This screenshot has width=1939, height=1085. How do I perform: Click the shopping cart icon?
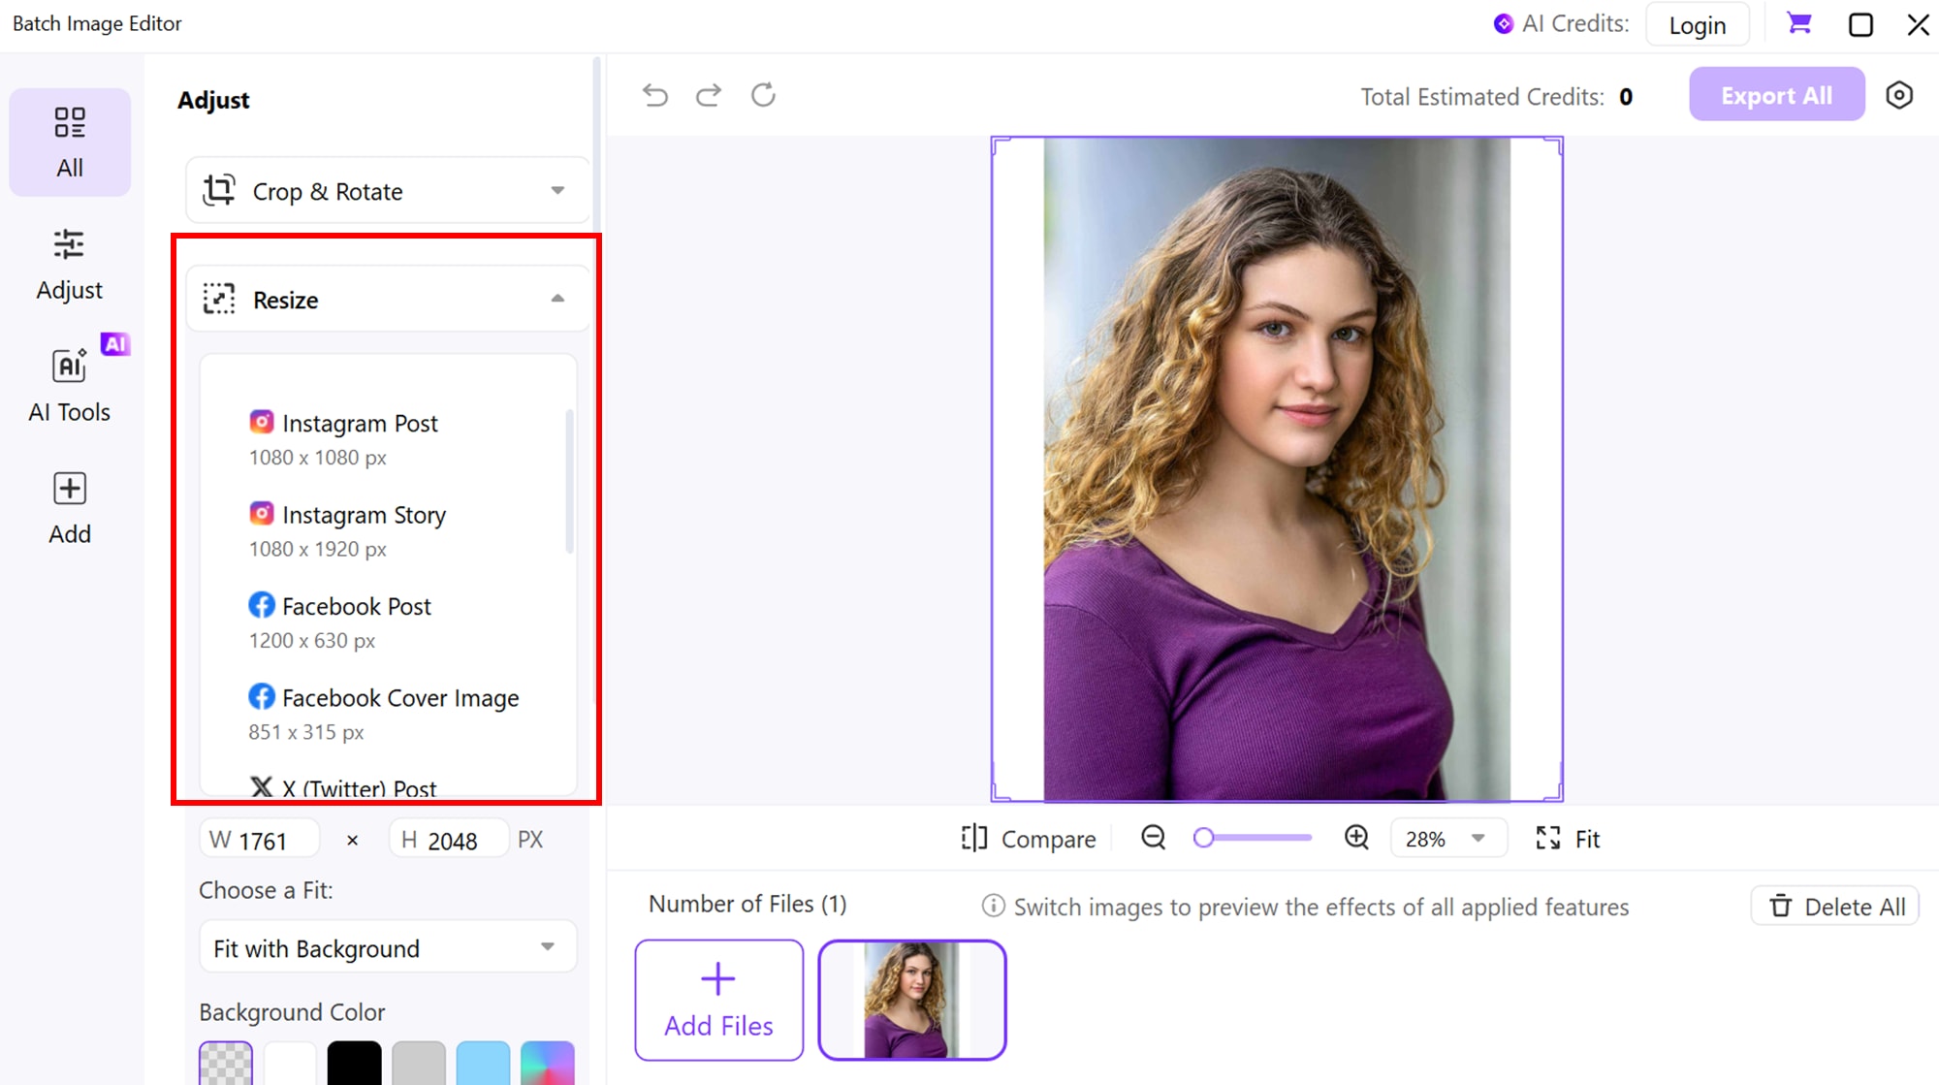click(x=1798, y=24)
